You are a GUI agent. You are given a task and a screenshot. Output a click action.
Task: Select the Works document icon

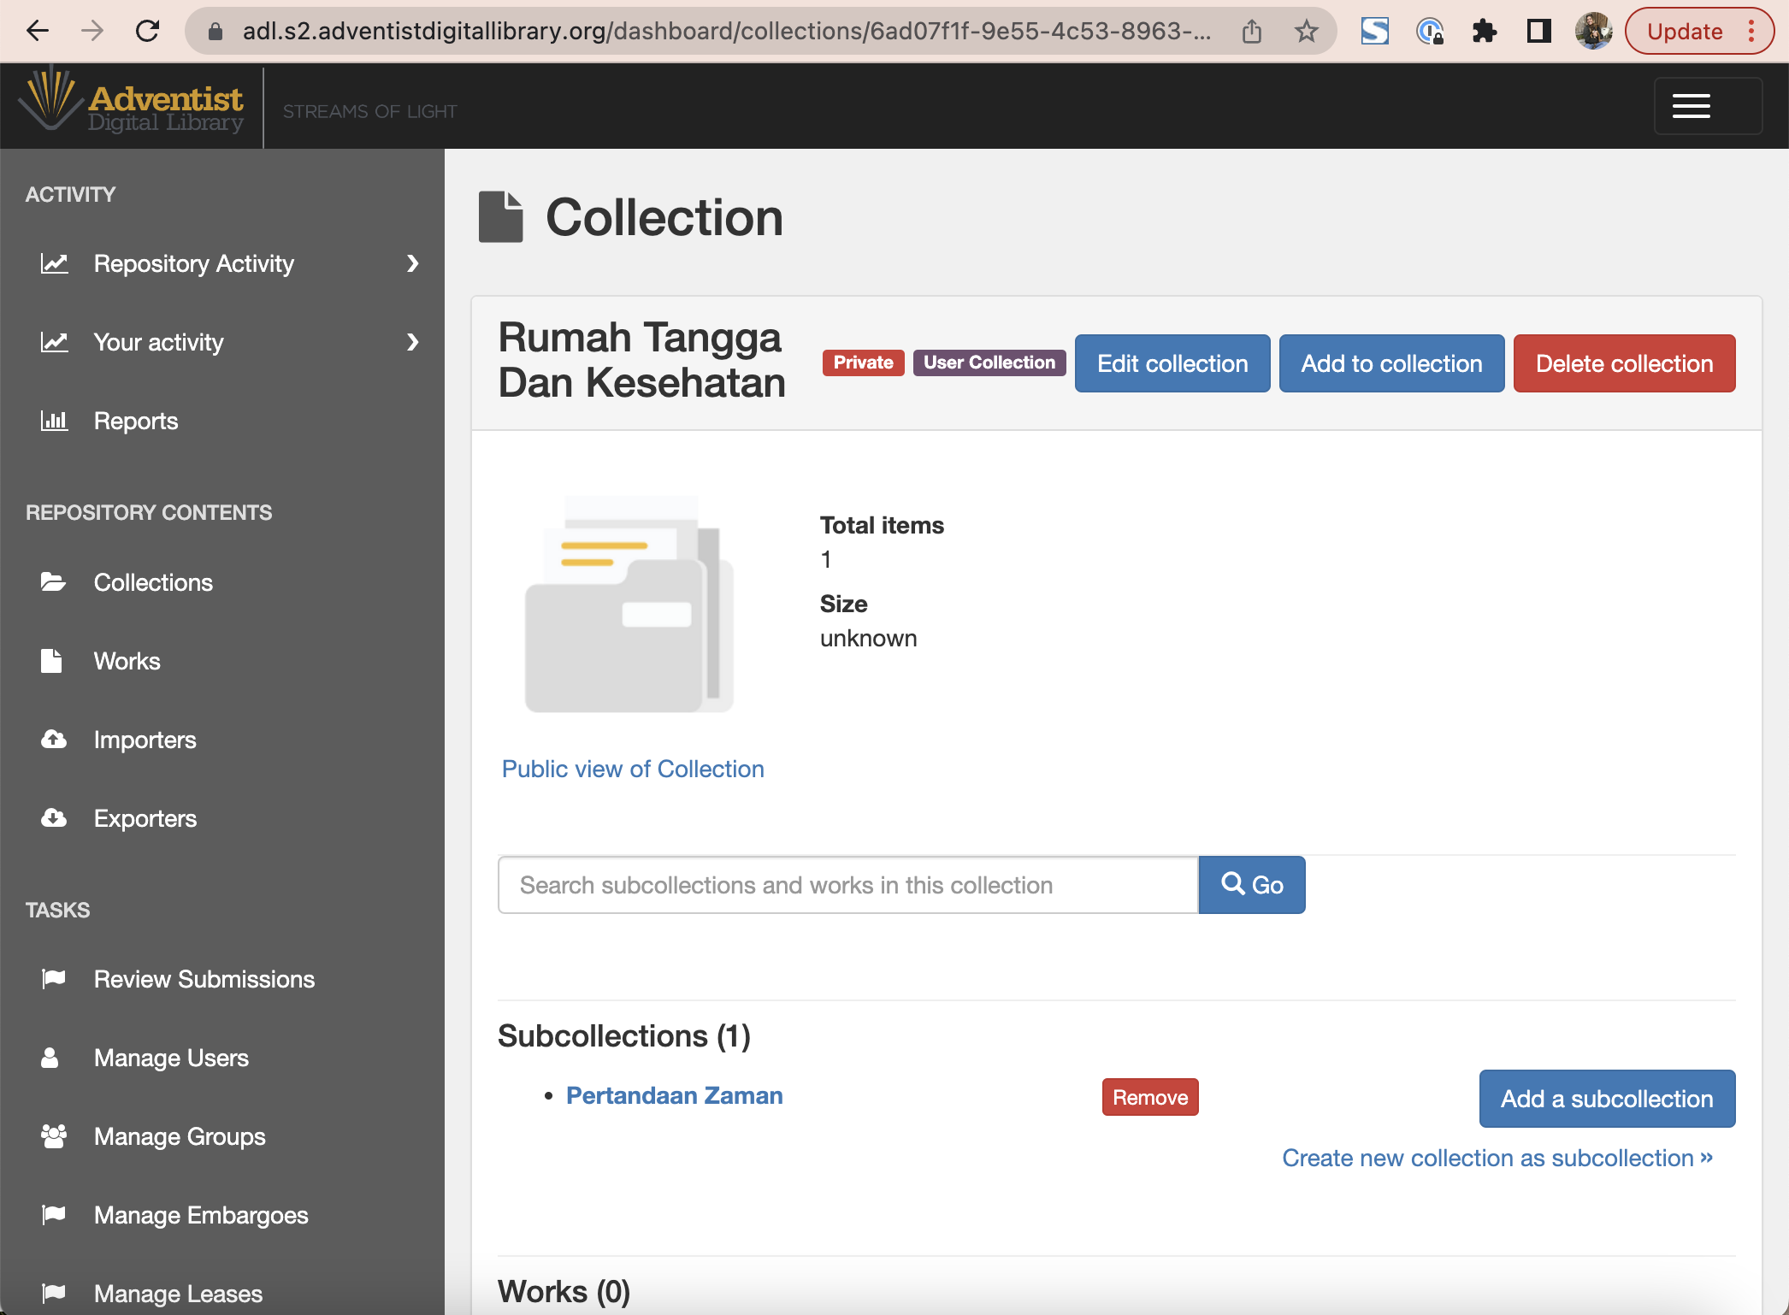click(52, 660)
